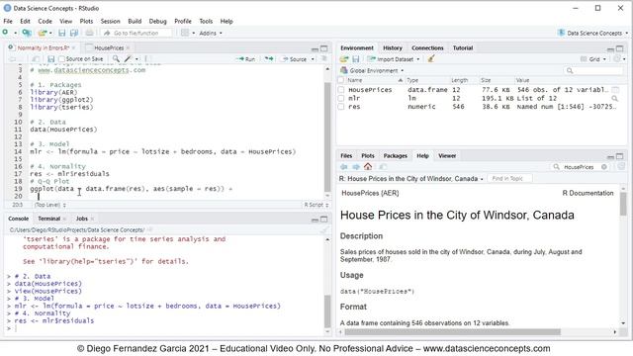Open the Plots menu in menu bar
The height and width of the screenshot is (356, 633).
click(86, 21)
